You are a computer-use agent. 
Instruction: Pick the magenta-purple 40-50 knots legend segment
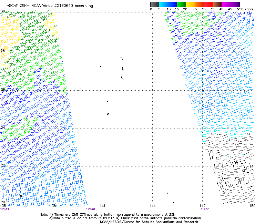tap(231, 4)
